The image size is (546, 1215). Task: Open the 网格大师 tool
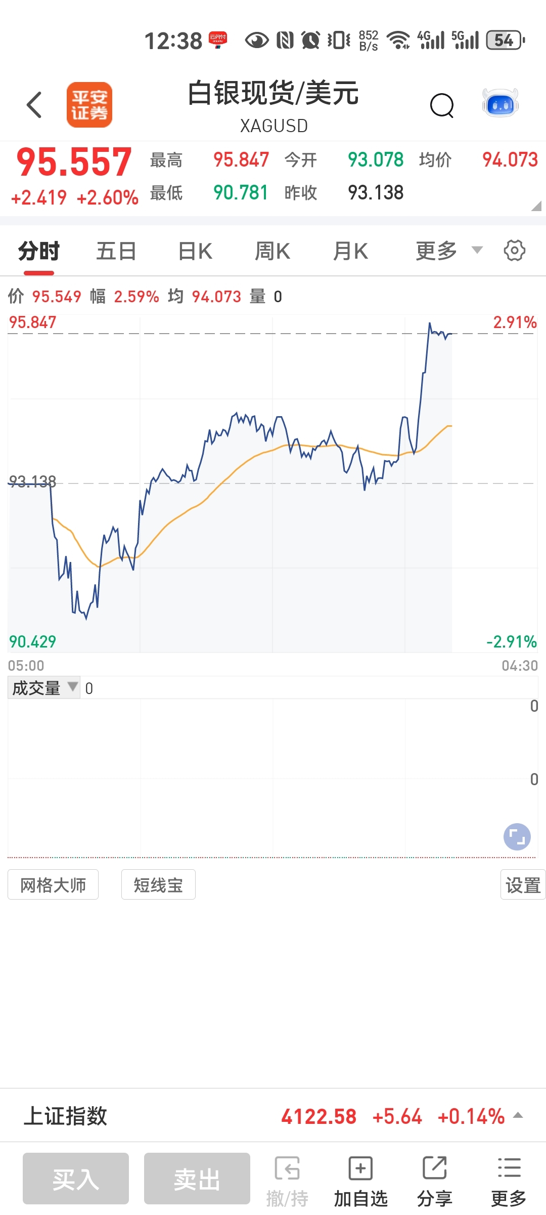tap(53, 885)
